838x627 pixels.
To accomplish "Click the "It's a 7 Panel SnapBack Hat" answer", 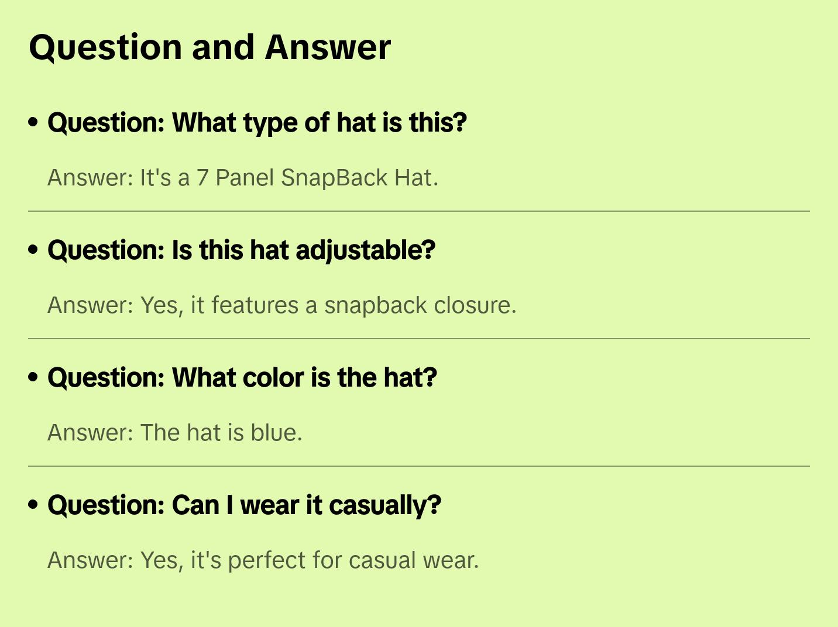I will (243, 178).
